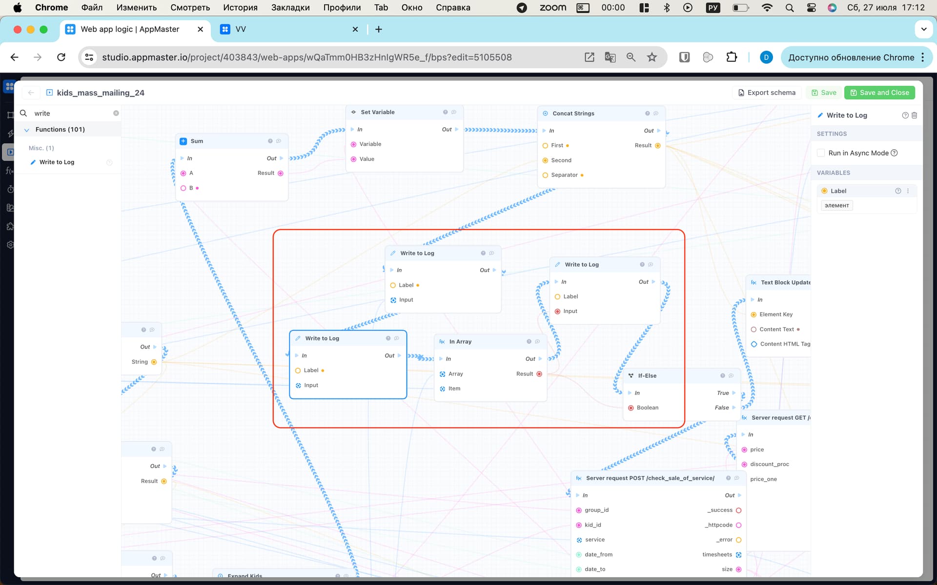This screenshot has height=585, width=937.
Task: Switch to the VV browser tab
Action: click(x=288, y=29)
